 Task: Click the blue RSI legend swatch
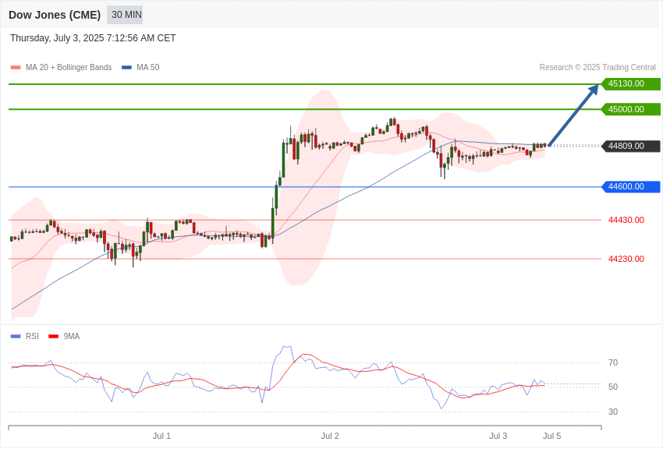16,337
